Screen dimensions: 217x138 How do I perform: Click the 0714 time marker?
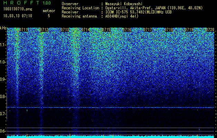tap(86, 30)
